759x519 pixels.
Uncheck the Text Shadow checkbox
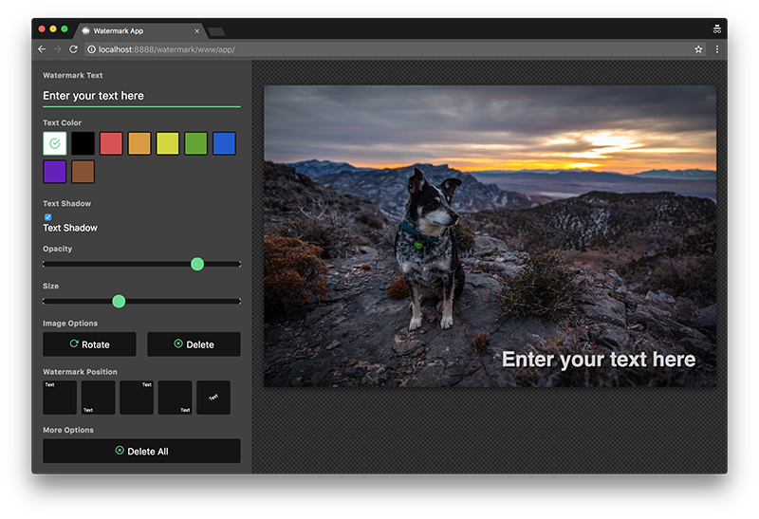pyautogui.click(x=48, y=217)
